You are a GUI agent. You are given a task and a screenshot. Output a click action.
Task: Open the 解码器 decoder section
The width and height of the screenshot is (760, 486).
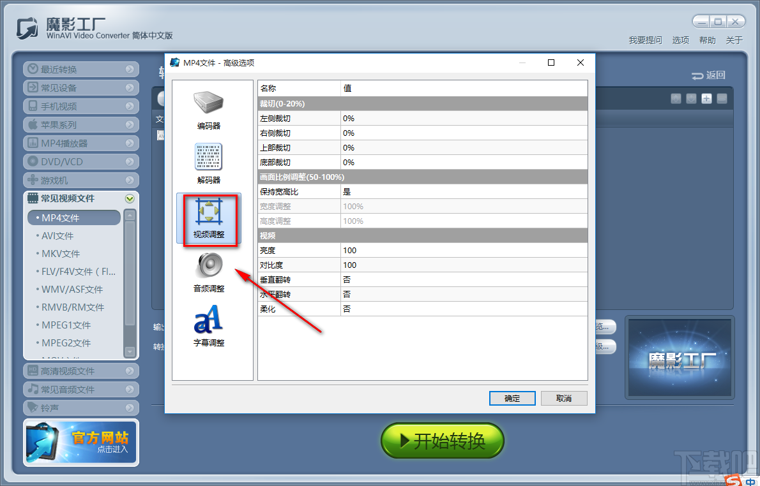(x=209, y=164)
